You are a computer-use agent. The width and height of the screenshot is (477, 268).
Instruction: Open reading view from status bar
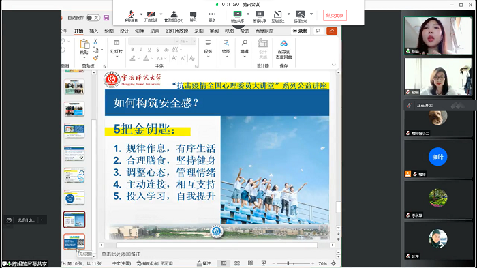click(250, 263)
